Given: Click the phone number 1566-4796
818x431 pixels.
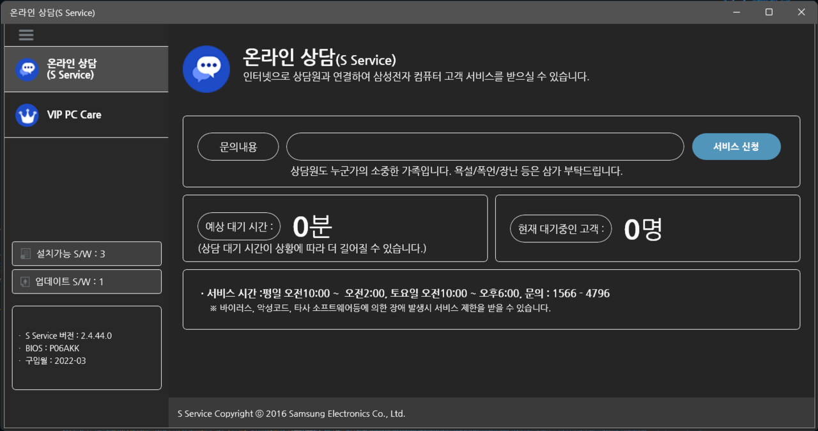Looking at the screenshot, I should point(582,293).
